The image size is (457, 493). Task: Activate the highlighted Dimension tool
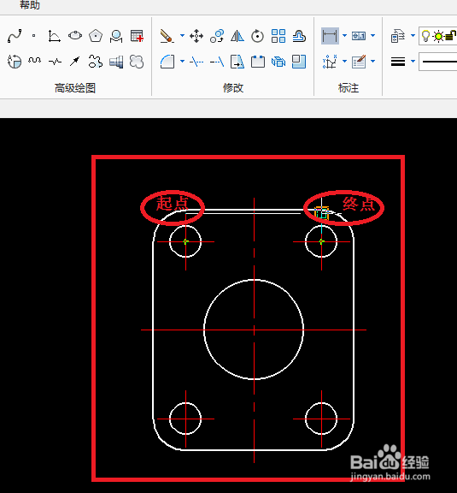pyautogui.click(x=330, y=36)
